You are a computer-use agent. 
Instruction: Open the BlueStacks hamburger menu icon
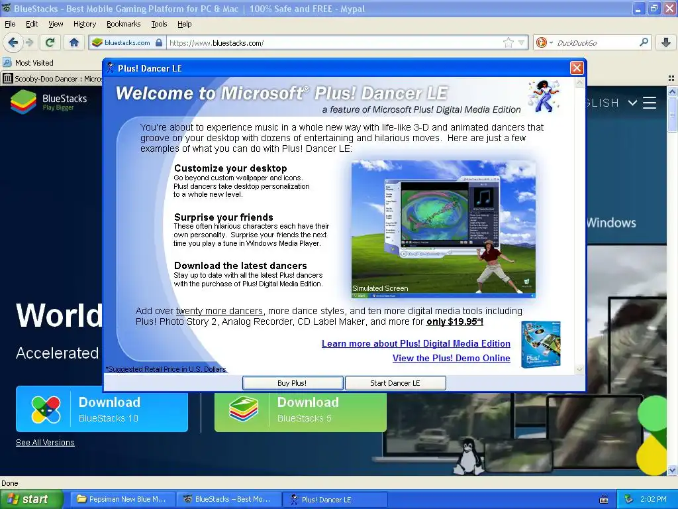click(650, 103)
